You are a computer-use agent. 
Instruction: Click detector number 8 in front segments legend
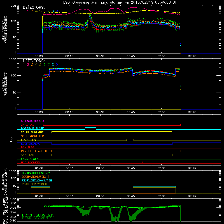[x=53, y=11]
